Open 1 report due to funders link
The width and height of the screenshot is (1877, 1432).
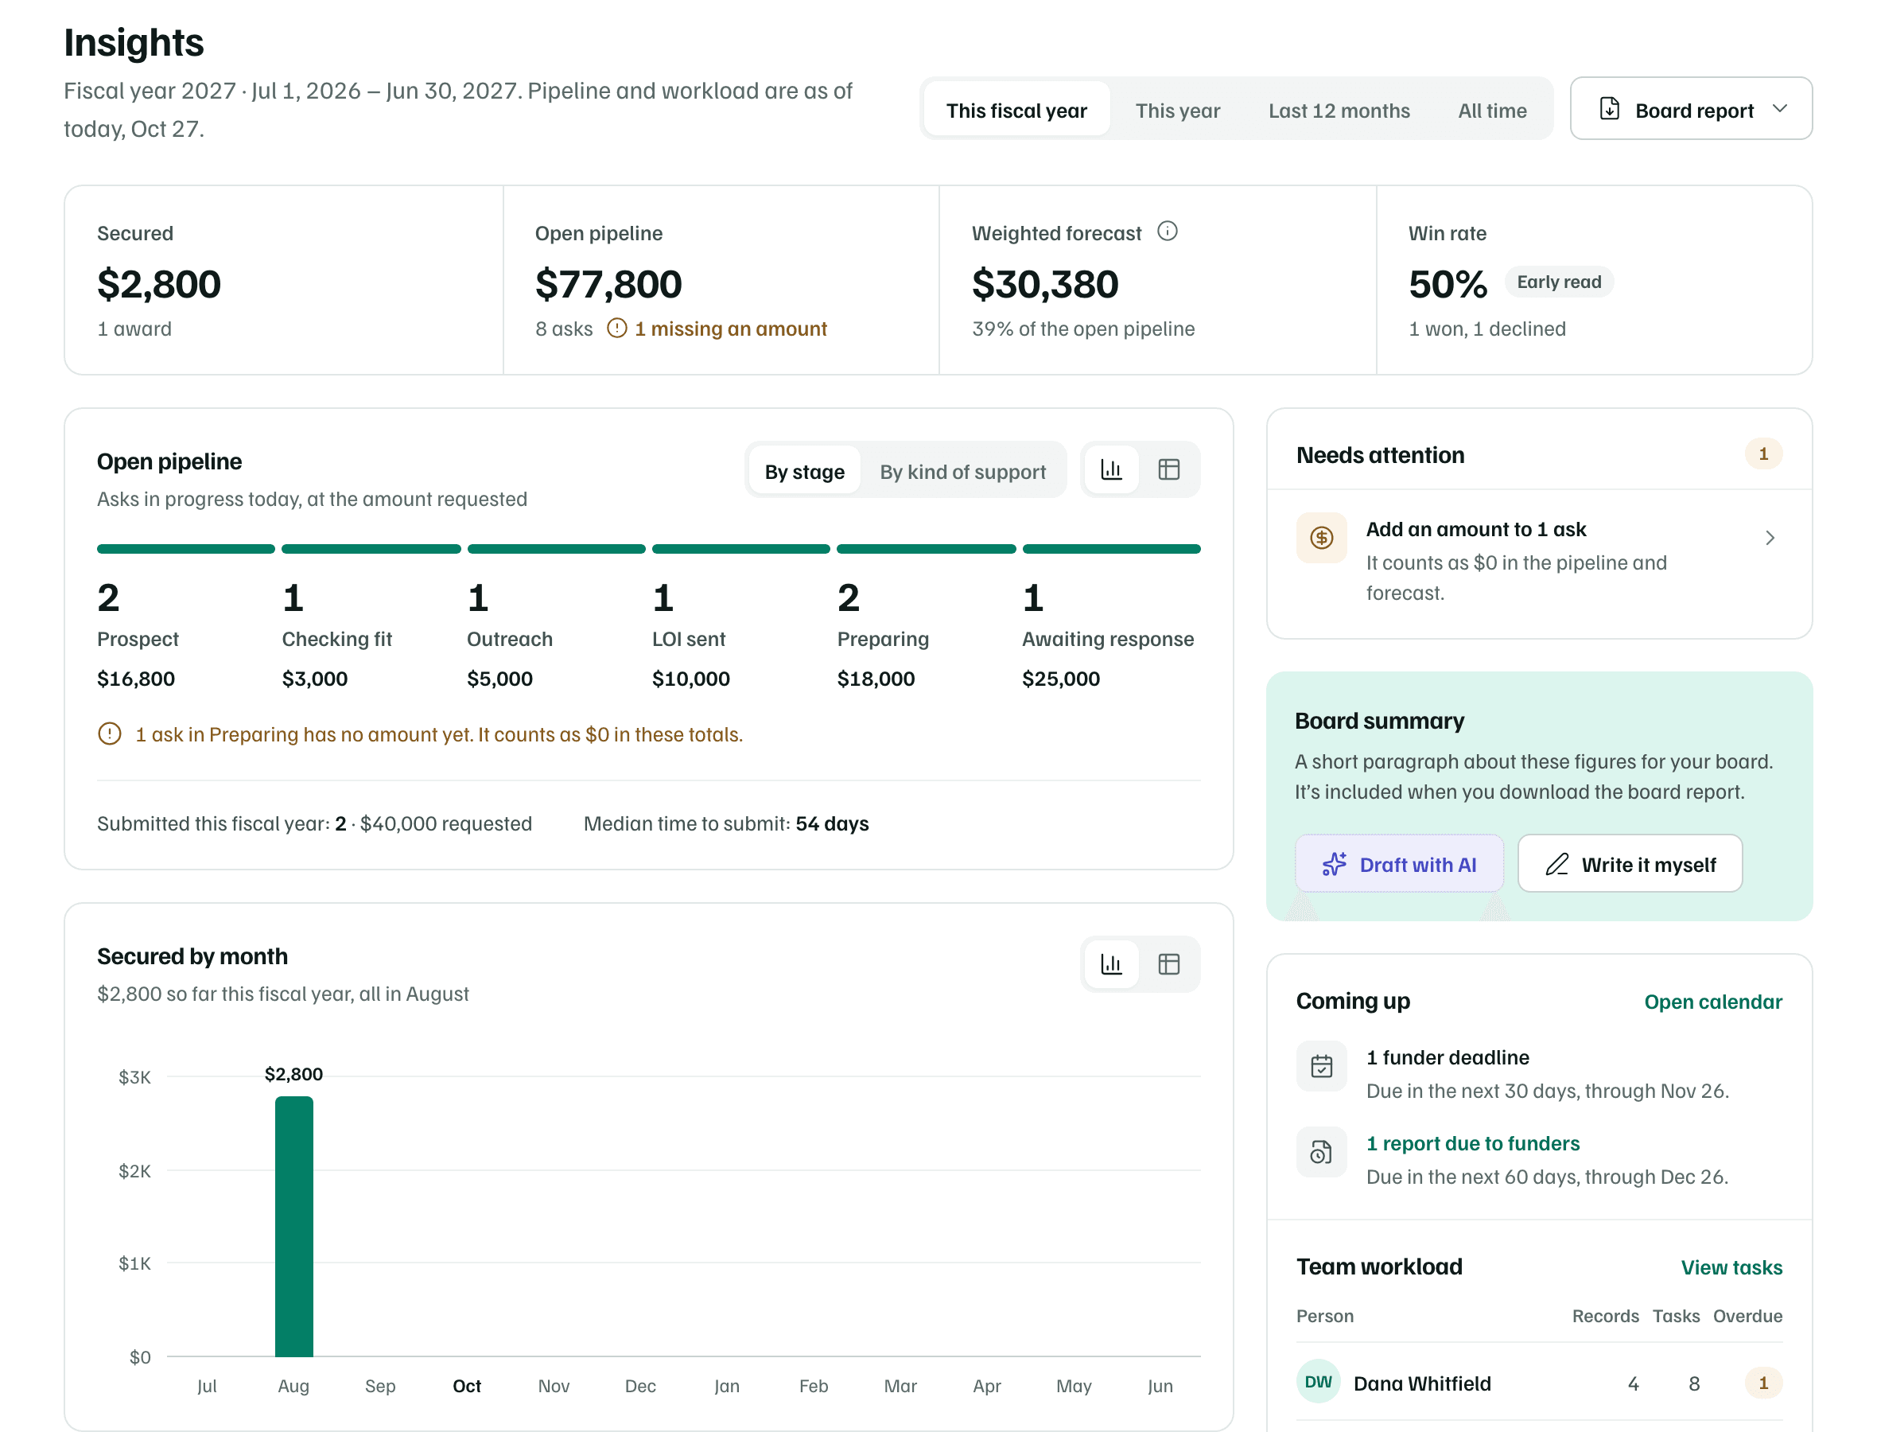click(x=1472, y=1144)
